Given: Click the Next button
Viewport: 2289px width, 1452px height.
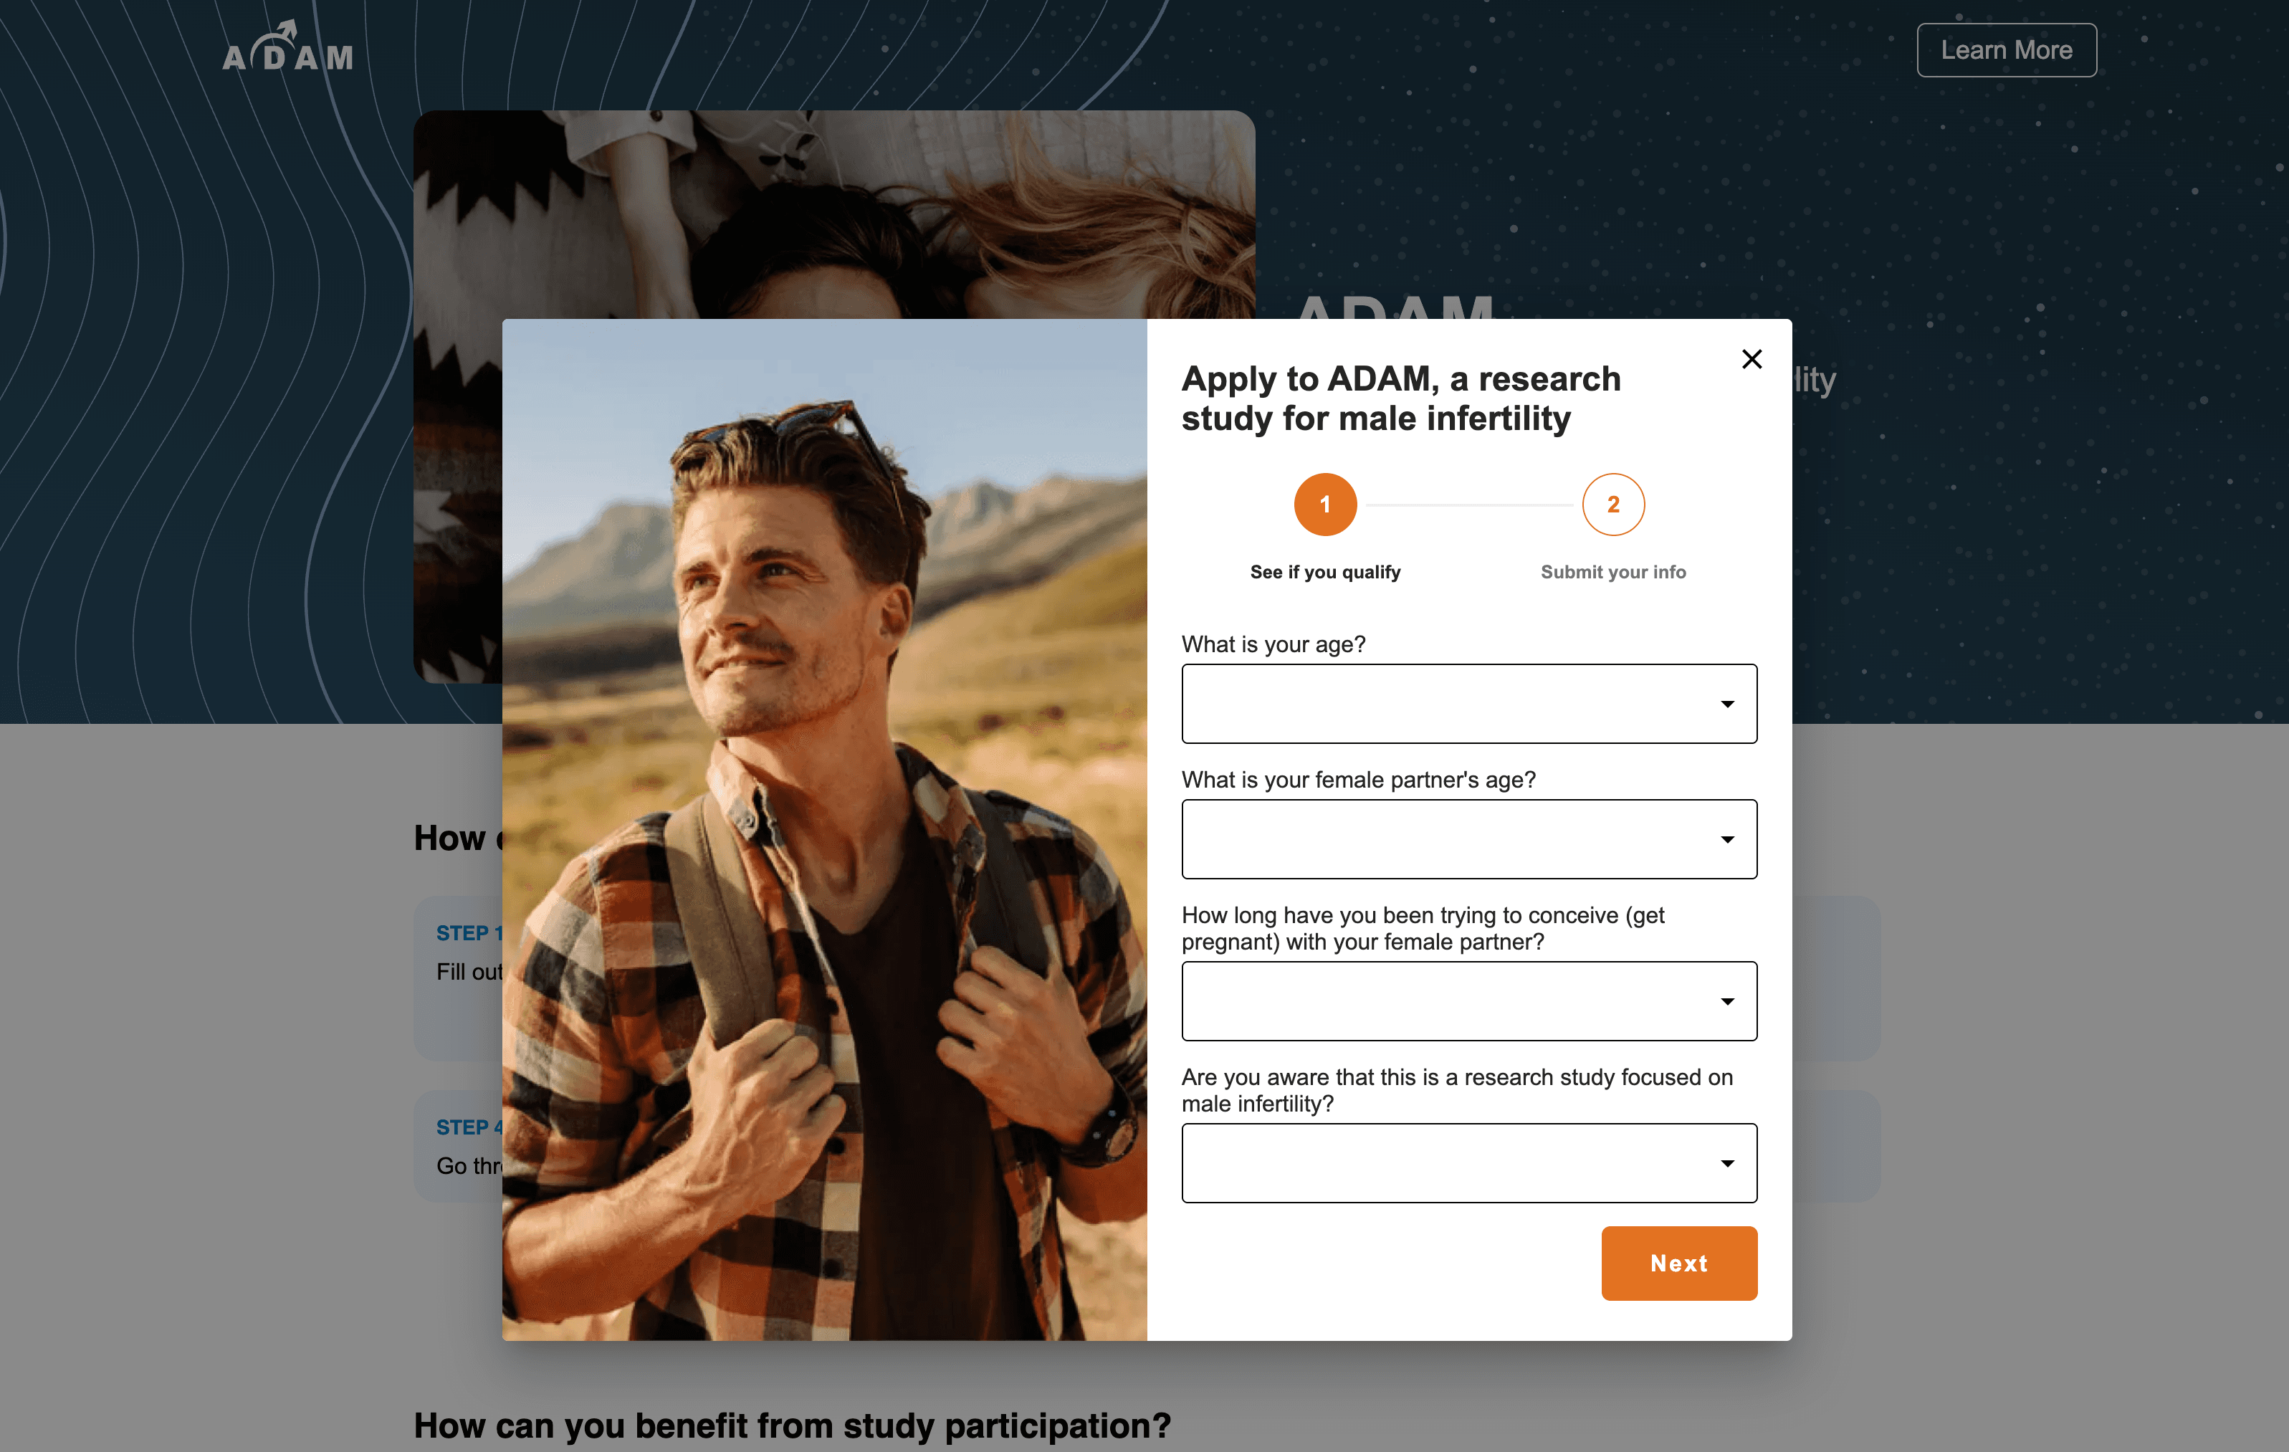Looking at the screenshot, I should (x=1678, y=1263).
